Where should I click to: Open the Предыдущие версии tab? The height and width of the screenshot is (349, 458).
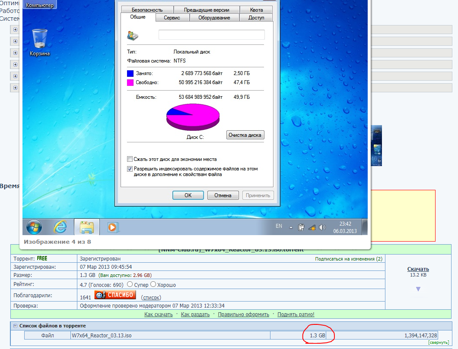pyautogui.click(x=207, y=9)
